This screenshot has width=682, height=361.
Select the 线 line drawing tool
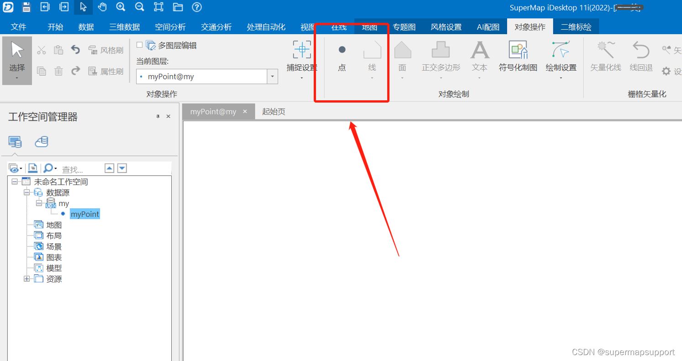[372, 57]
